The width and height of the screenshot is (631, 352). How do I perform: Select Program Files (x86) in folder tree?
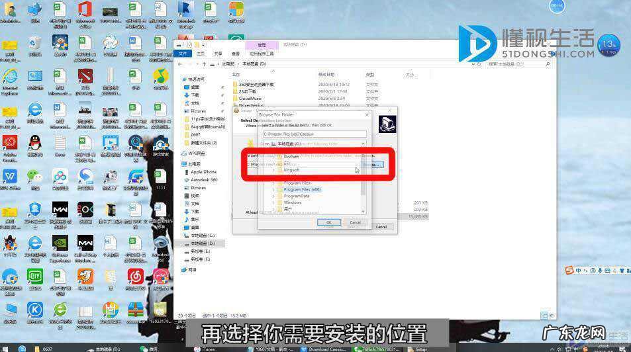(x=302, y=189)
